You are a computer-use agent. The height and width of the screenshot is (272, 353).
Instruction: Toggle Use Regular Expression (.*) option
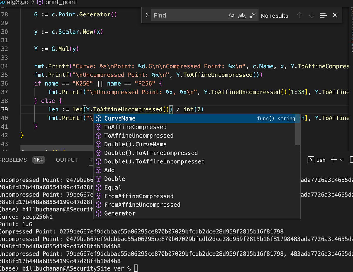[252, 15]
